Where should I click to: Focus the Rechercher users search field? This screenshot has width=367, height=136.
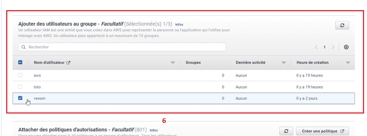click(122, 47)
